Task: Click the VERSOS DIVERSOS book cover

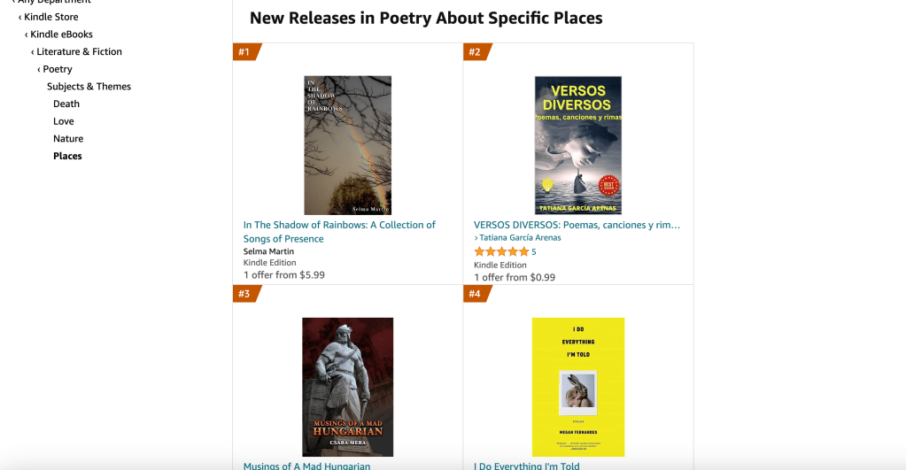Action: [577, 145]
